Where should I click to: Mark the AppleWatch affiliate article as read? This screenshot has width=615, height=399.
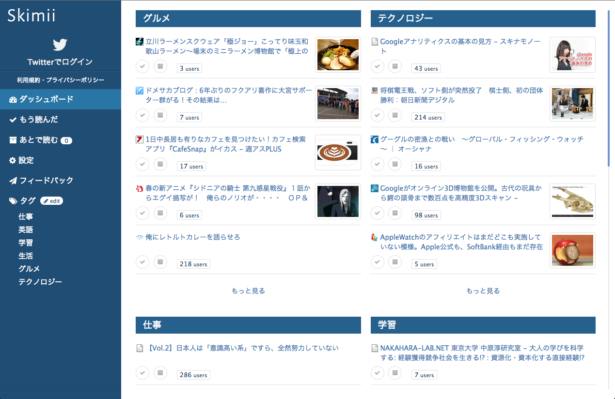point(378,262)
